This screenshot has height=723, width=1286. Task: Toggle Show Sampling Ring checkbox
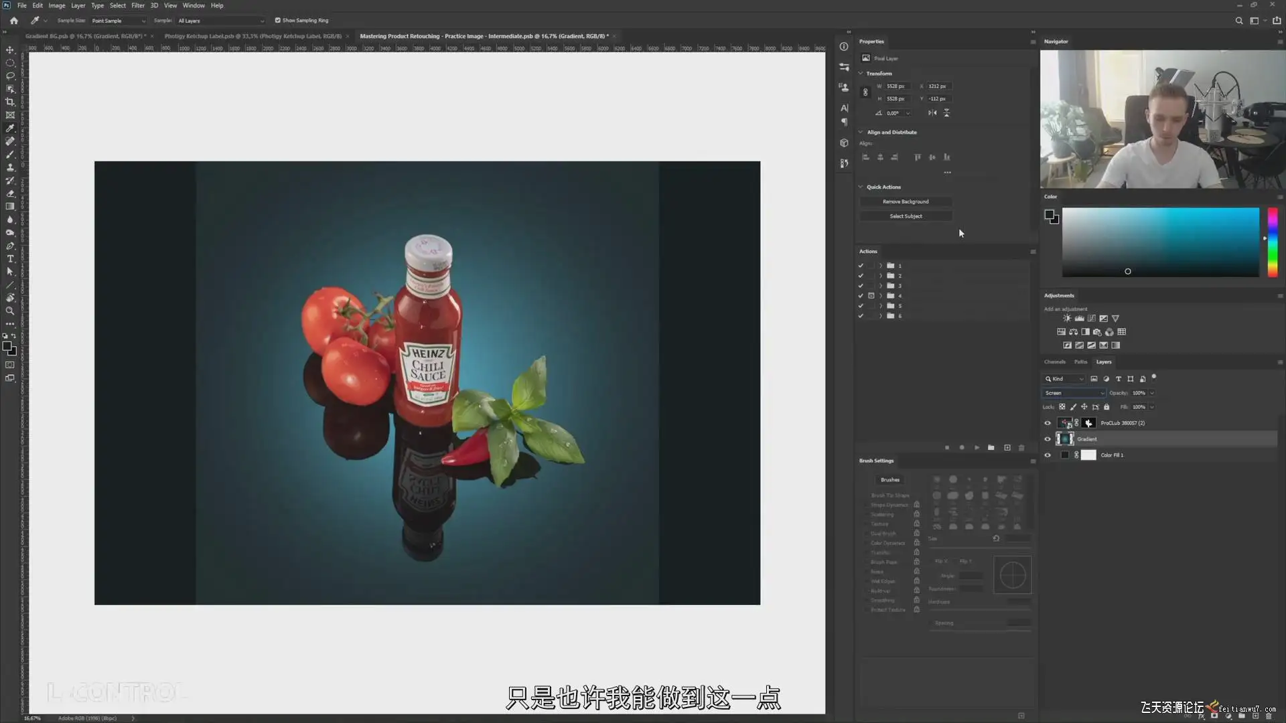(x=278, y=21)
